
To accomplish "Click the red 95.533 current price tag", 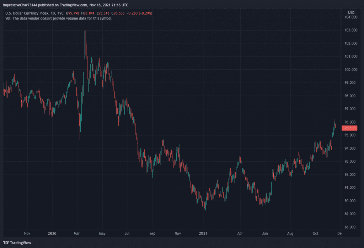I will (349, 128).
